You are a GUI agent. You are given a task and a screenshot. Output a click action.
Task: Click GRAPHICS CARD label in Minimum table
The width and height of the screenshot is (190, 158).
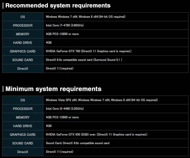tap(23, 134)
